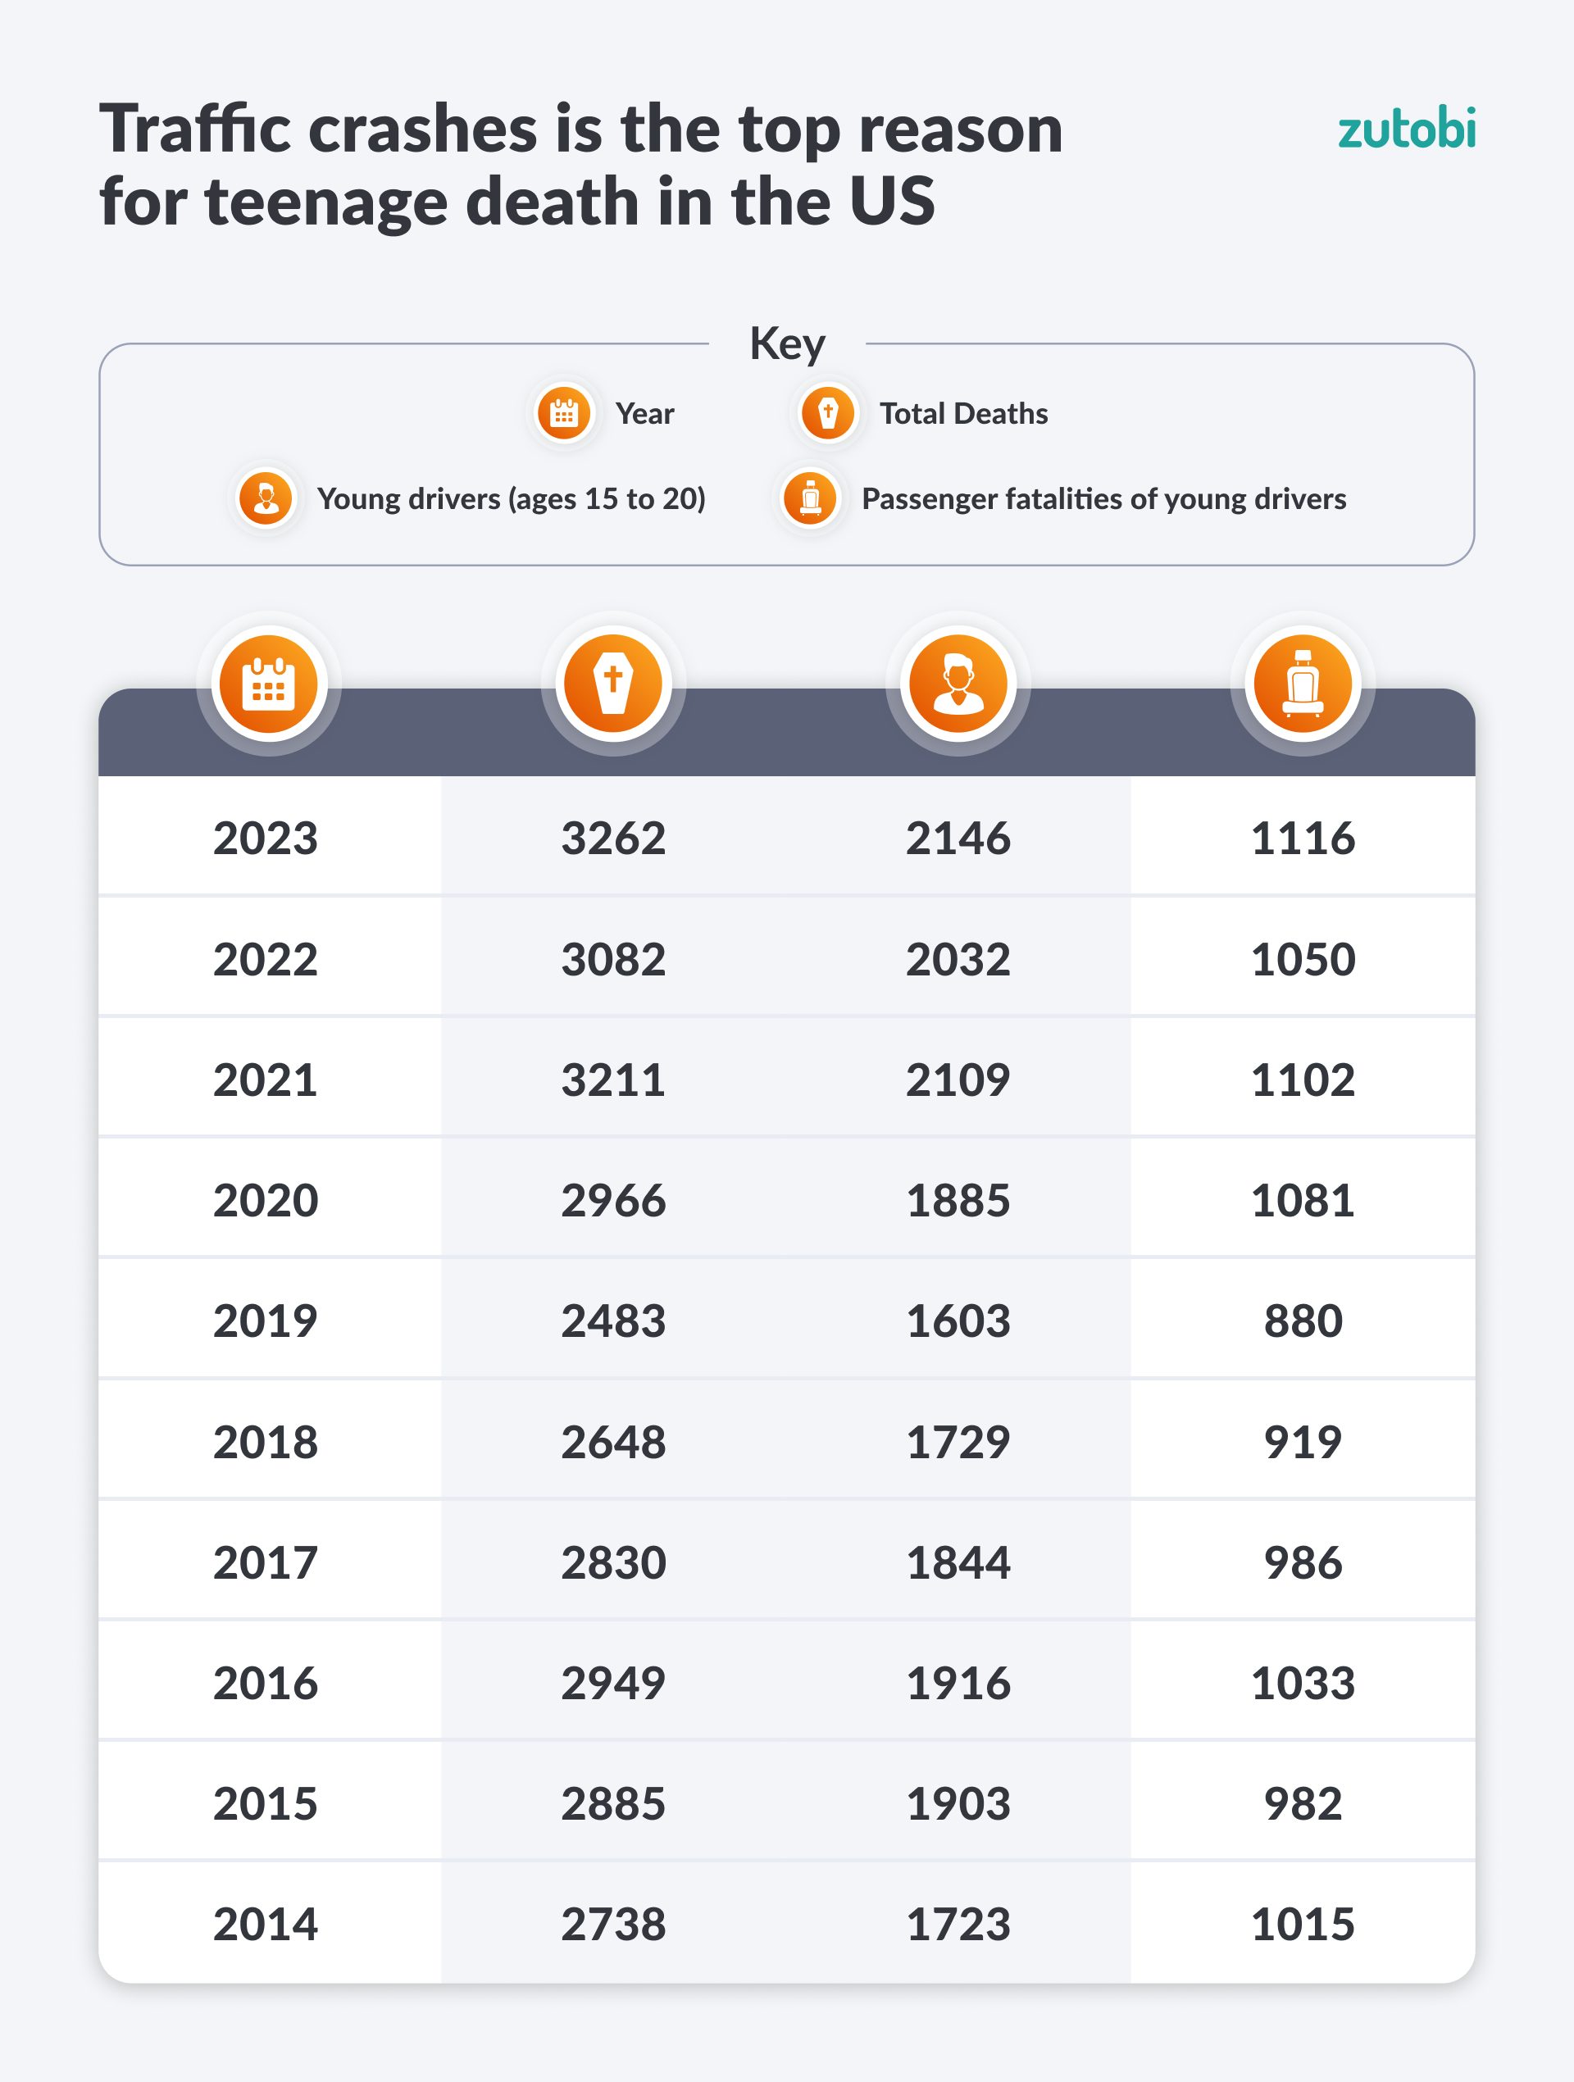Click the zutobi logo
Image resolution: width=1574 pixels, height=2082 pixels.
point(1407,129)
